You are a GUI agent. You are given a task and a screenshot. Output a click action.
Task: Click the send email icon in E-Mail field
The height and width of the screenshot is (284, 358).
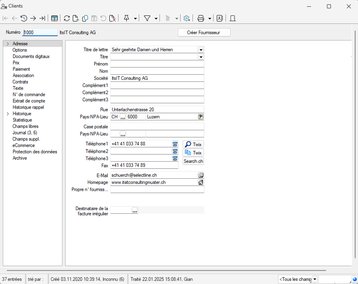[x=201, y=175]
